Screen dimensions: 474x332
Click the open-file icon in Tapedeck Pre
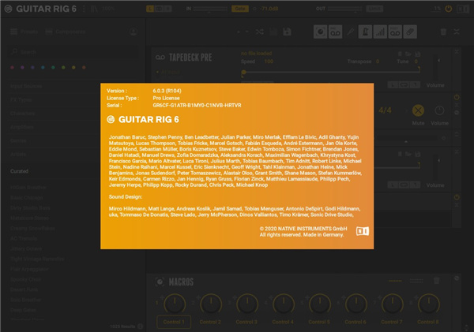pos(408,54)
